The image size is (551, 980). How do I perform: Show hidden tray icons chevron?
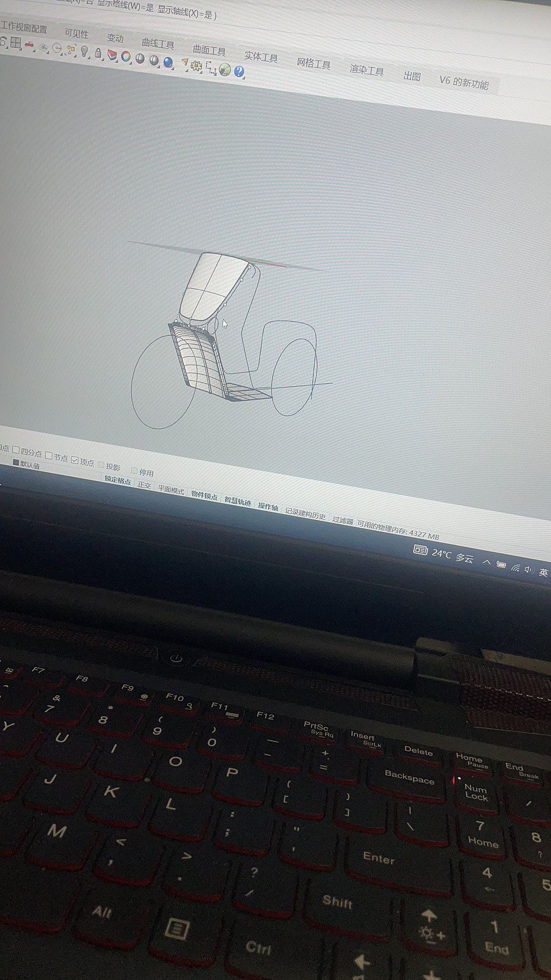point(486,561)
